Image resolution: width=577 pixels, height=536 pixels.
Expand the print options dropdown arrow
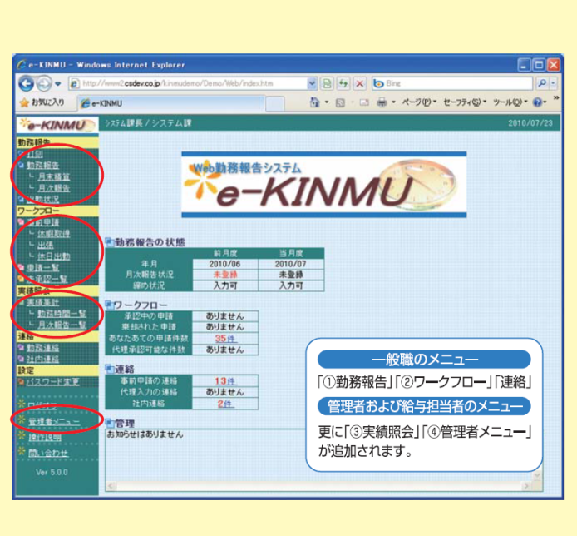point(393,102)
